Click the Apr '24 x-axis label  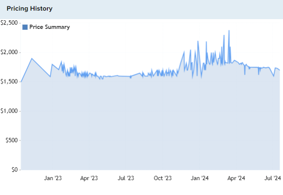coord(236,178)
